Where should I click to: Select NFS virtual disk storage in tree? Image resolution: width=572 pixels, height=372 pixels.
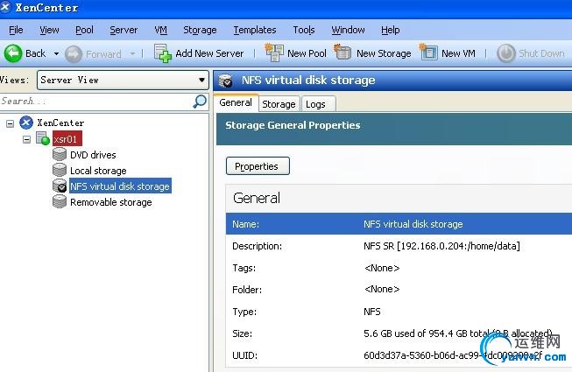click(x=120, y=186)
